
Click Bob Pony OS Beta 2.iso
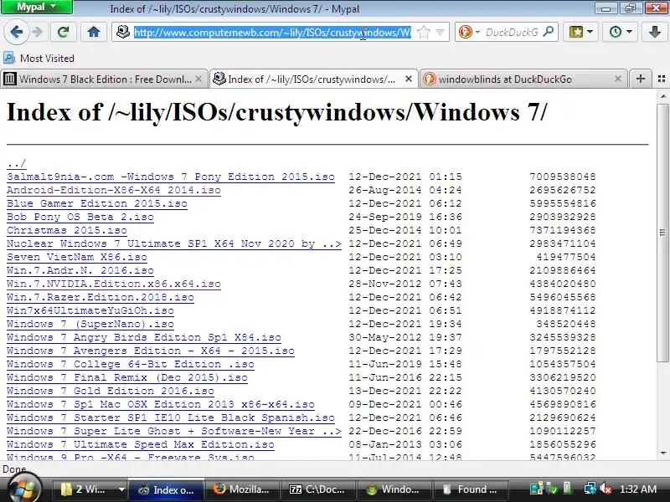coord(80,217)
